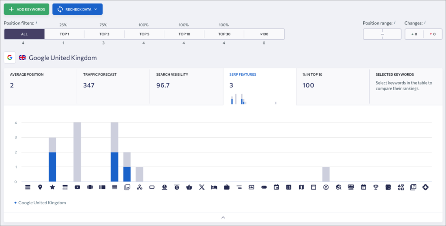
Task: Click the shapes with heart icon
Action: 401,187
